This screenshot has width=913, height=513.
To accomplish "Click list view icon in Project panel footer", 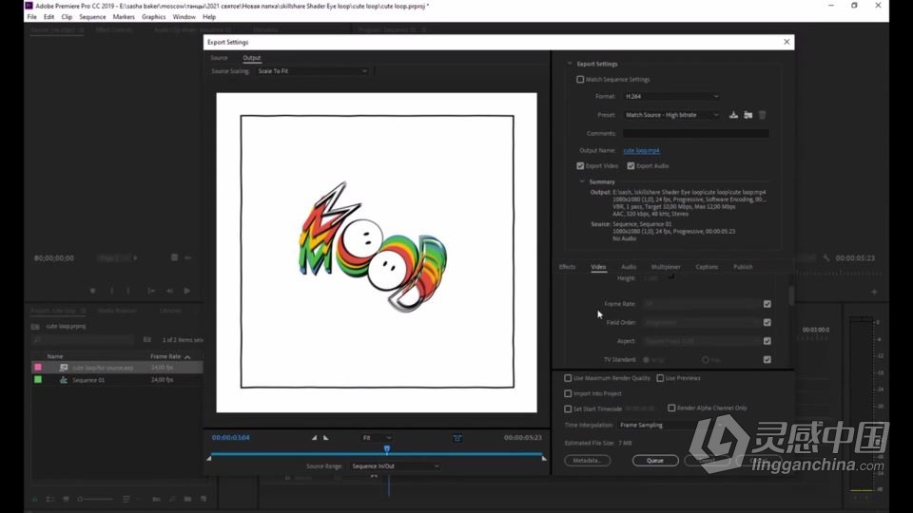I will click(50, 499).
